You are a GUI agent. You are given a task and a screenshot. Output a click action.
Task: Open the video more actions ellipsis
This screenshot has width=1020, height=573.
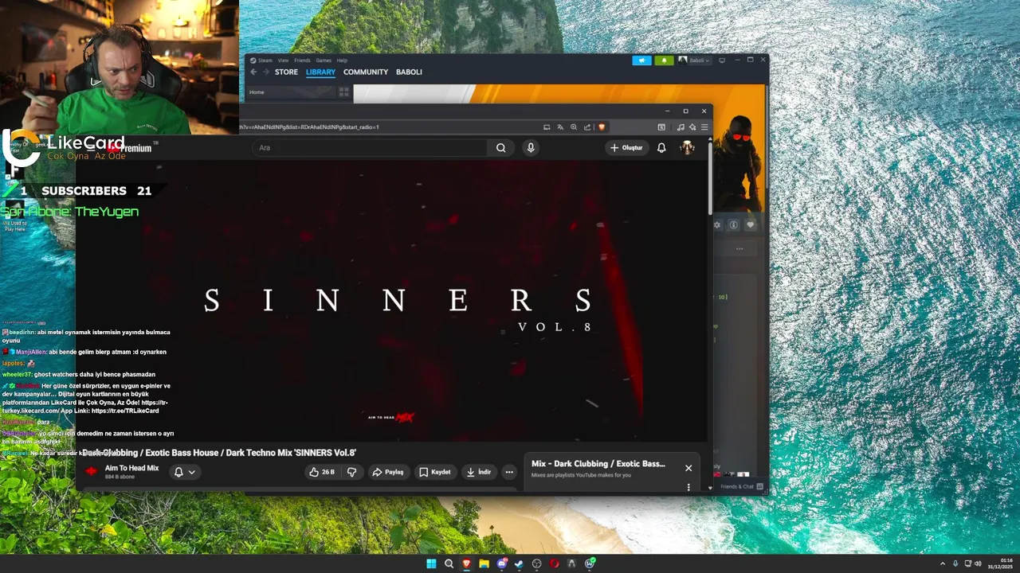point(509,472)
